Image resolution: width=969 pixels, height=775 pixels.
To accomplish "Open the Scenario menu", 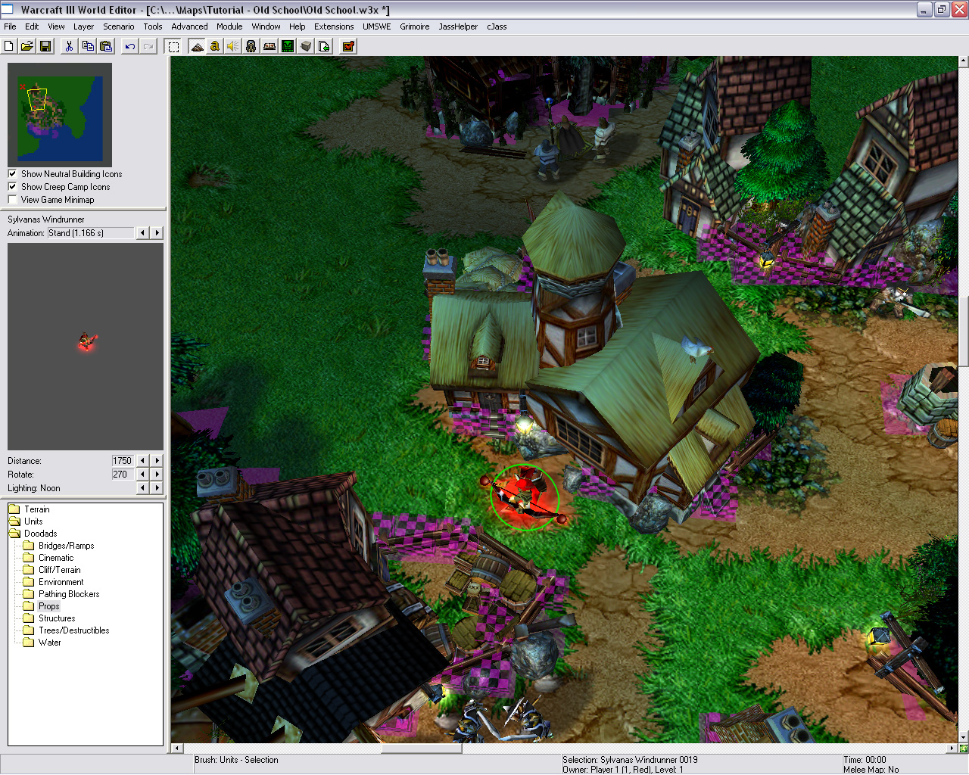I will pos(119,26).
